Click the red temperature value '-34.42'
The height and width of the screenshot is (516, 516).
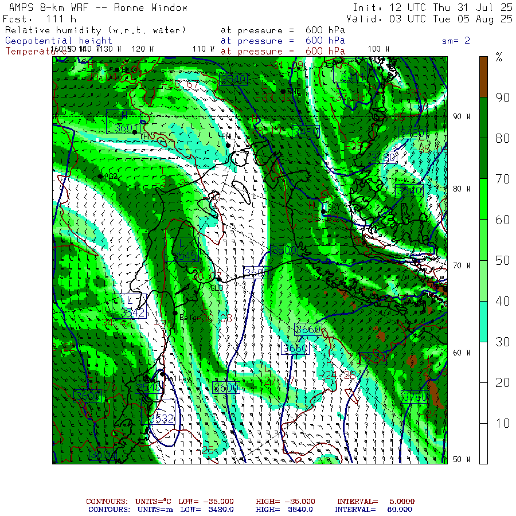[114, 323]
